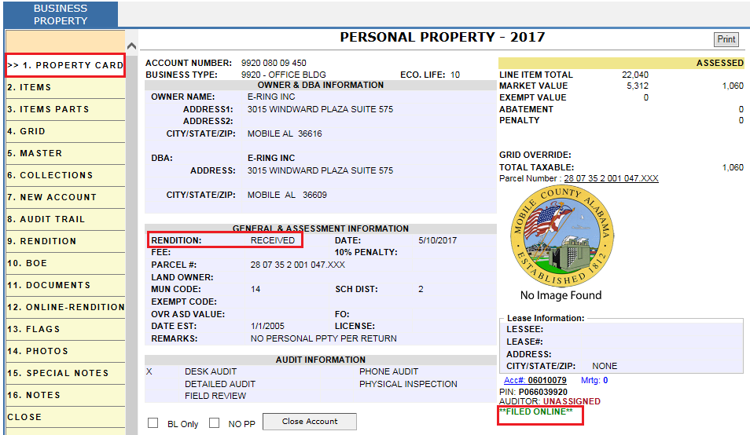The width and height of the screenshot is (750, 435).
Task: Open 13. Flags
Action: (65, 329)
